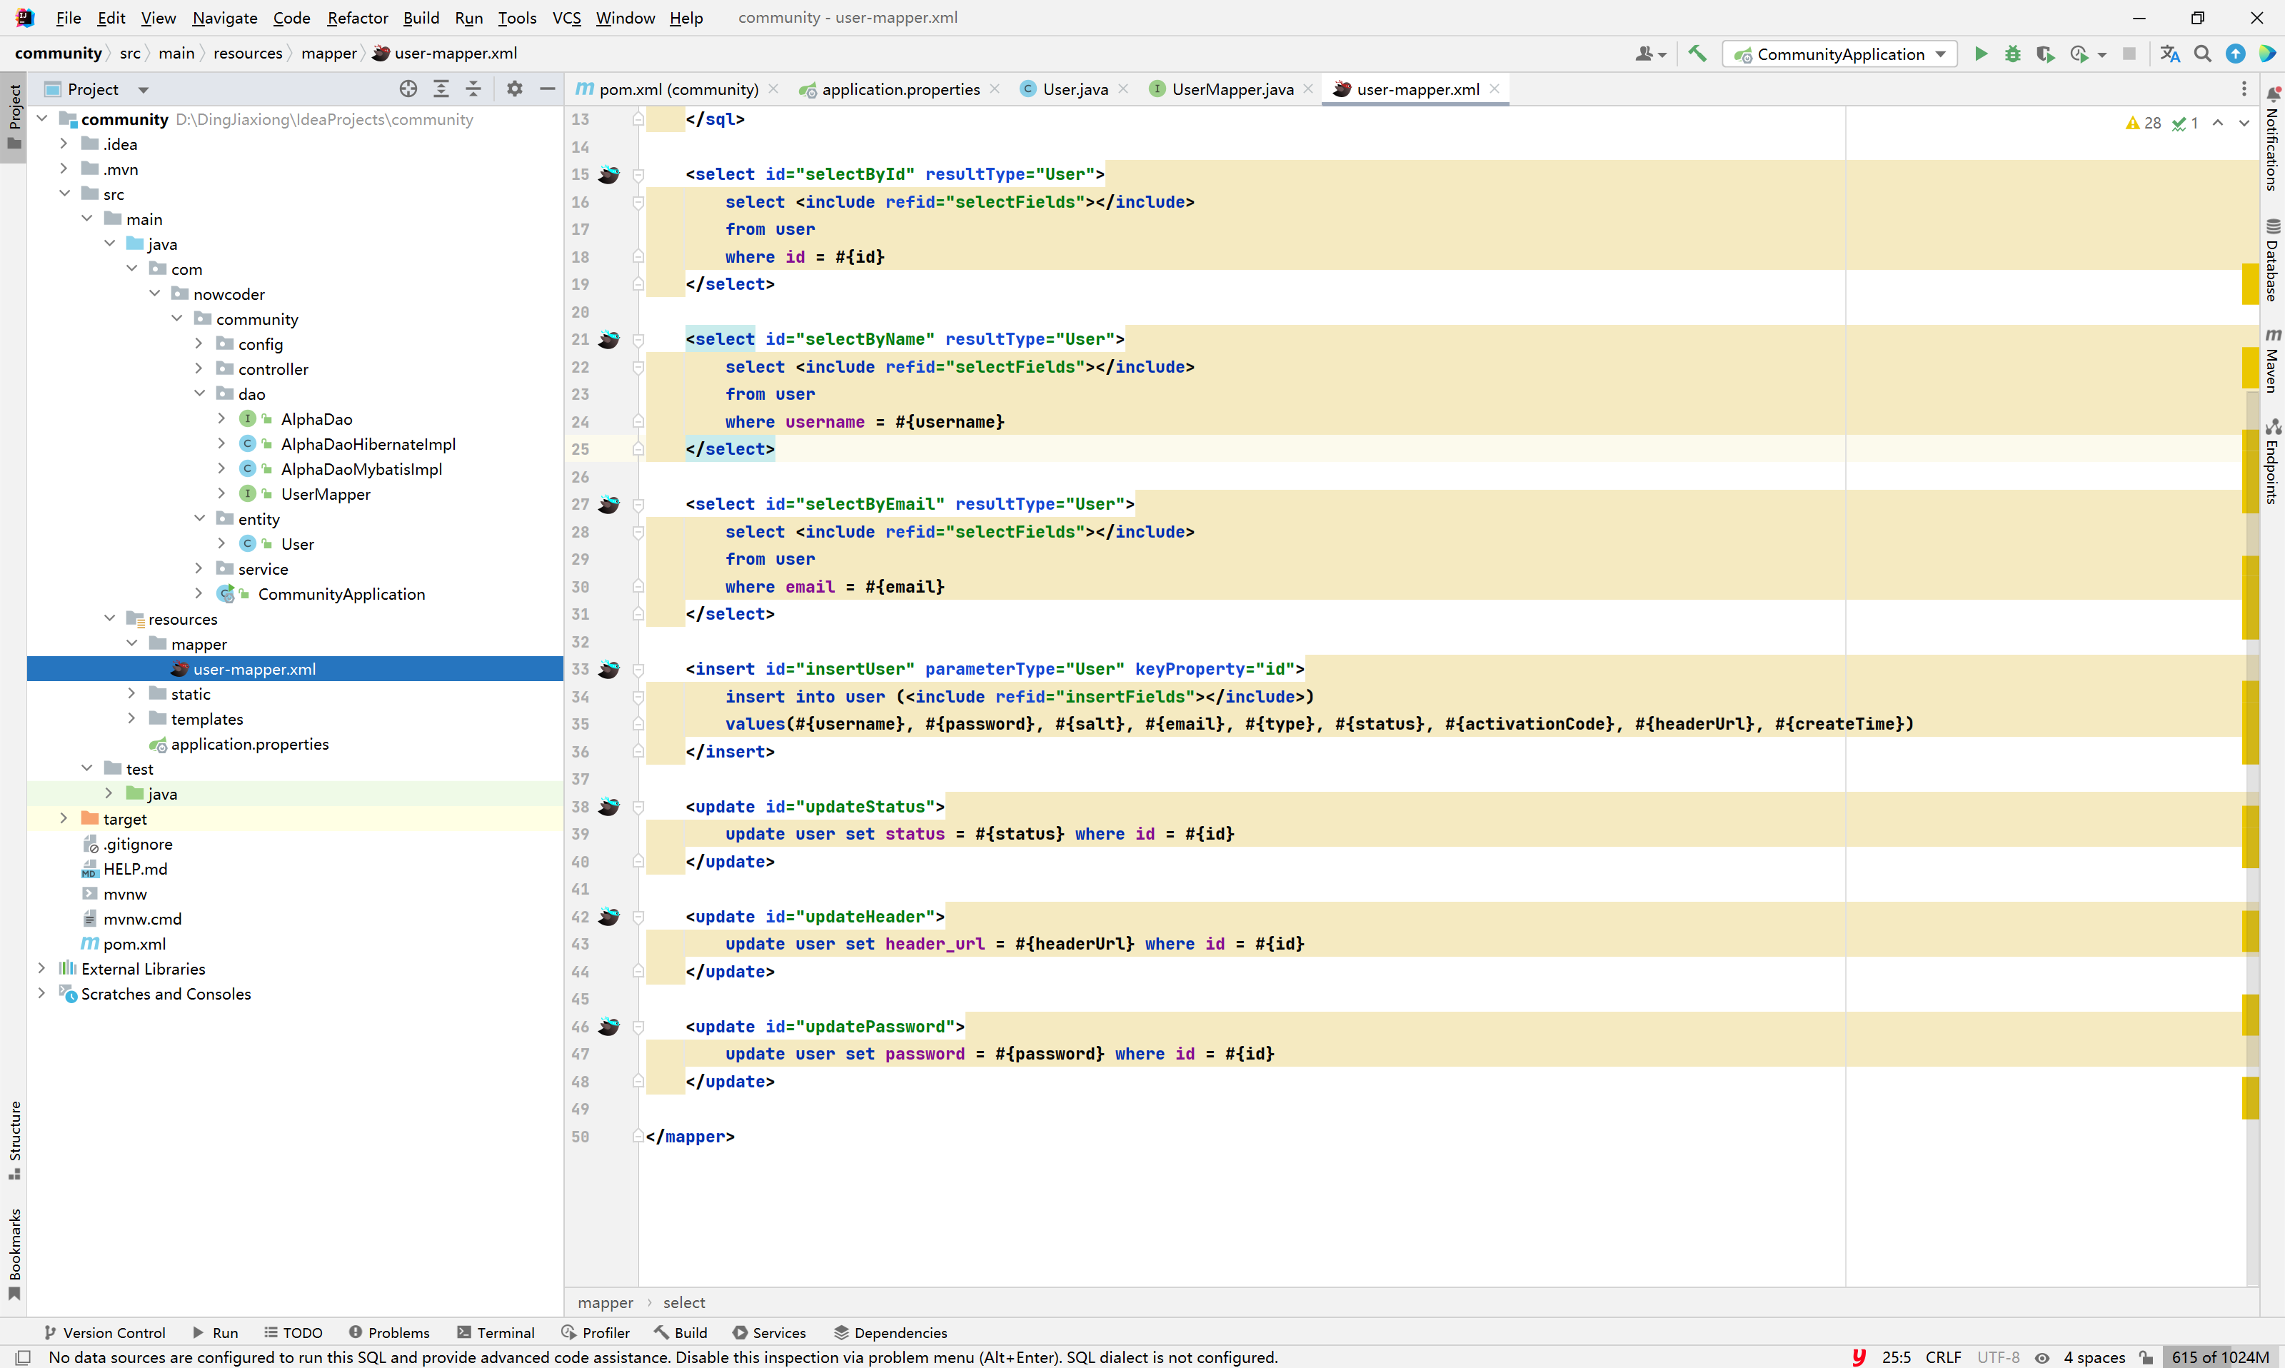
Task: Open the Services tool window
Action: point(769,1332)
